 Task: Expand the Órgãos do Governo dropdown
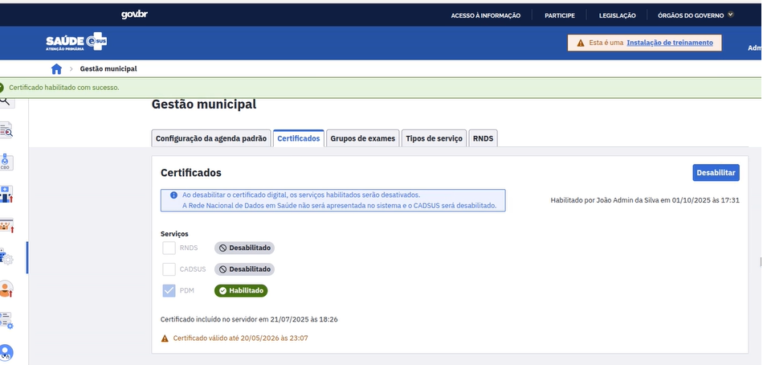696,15
